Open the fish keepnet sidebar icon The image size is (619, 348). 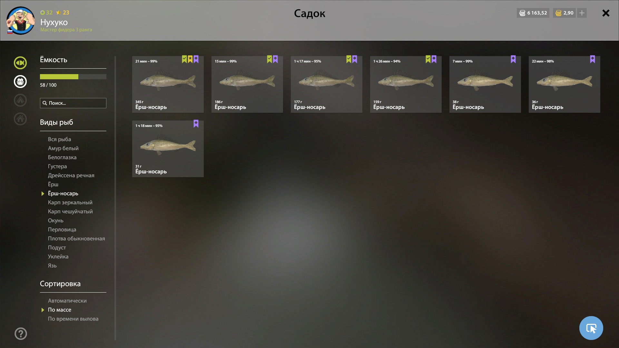[x=20, y=63]
